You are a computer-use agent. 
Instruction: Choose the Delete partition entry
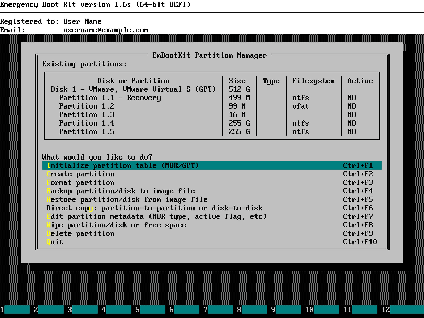80,233
